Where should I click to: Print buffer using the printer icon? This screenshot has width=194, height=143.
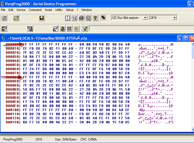tap(81, 18)
